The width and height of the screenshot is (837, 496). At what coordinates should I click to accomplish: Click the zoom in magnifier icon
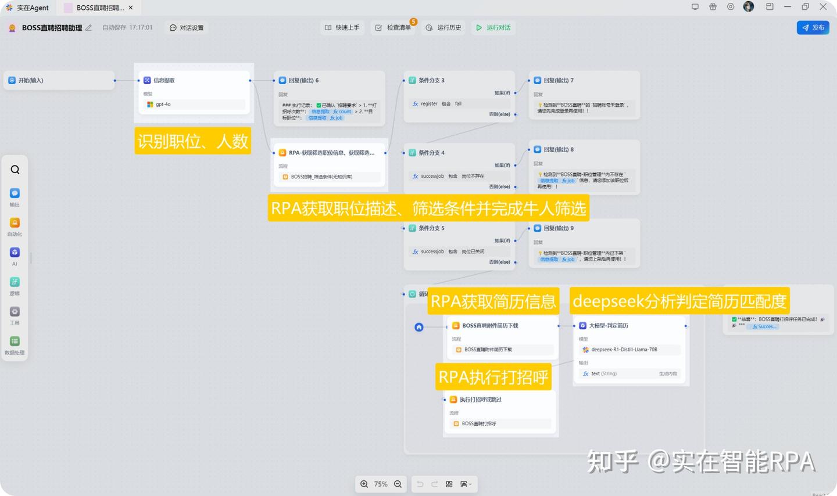tap(364, 484)
